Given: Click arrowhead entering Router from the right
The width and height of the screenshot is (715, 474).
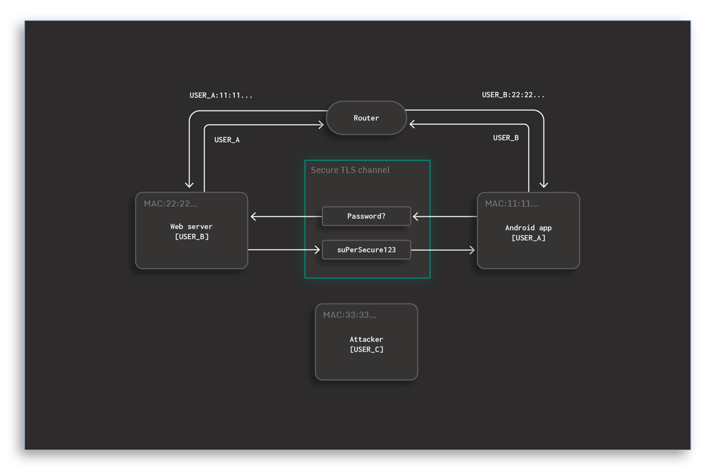Looking at the screenshot, I should pyautogui.click(x=412, y=125).
